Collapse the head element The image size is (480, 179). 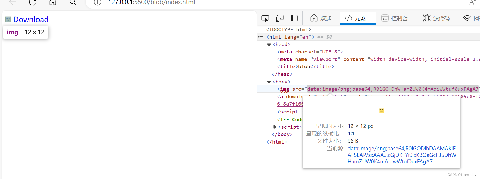tap(269, 45)
